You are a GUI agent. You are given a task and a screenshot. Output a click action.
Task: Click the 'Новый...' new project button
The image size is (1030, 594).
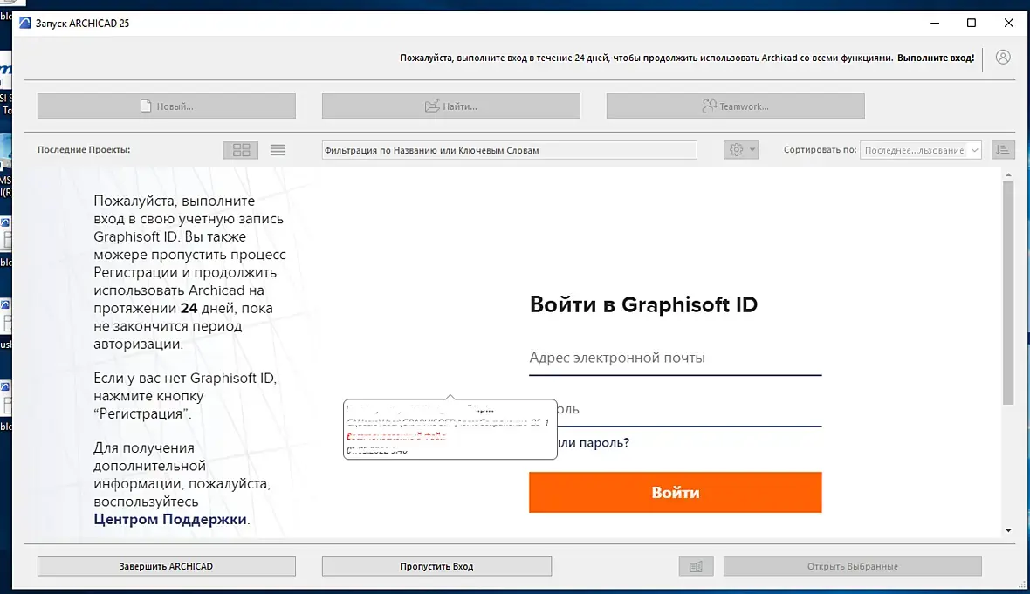coord(166,106)
